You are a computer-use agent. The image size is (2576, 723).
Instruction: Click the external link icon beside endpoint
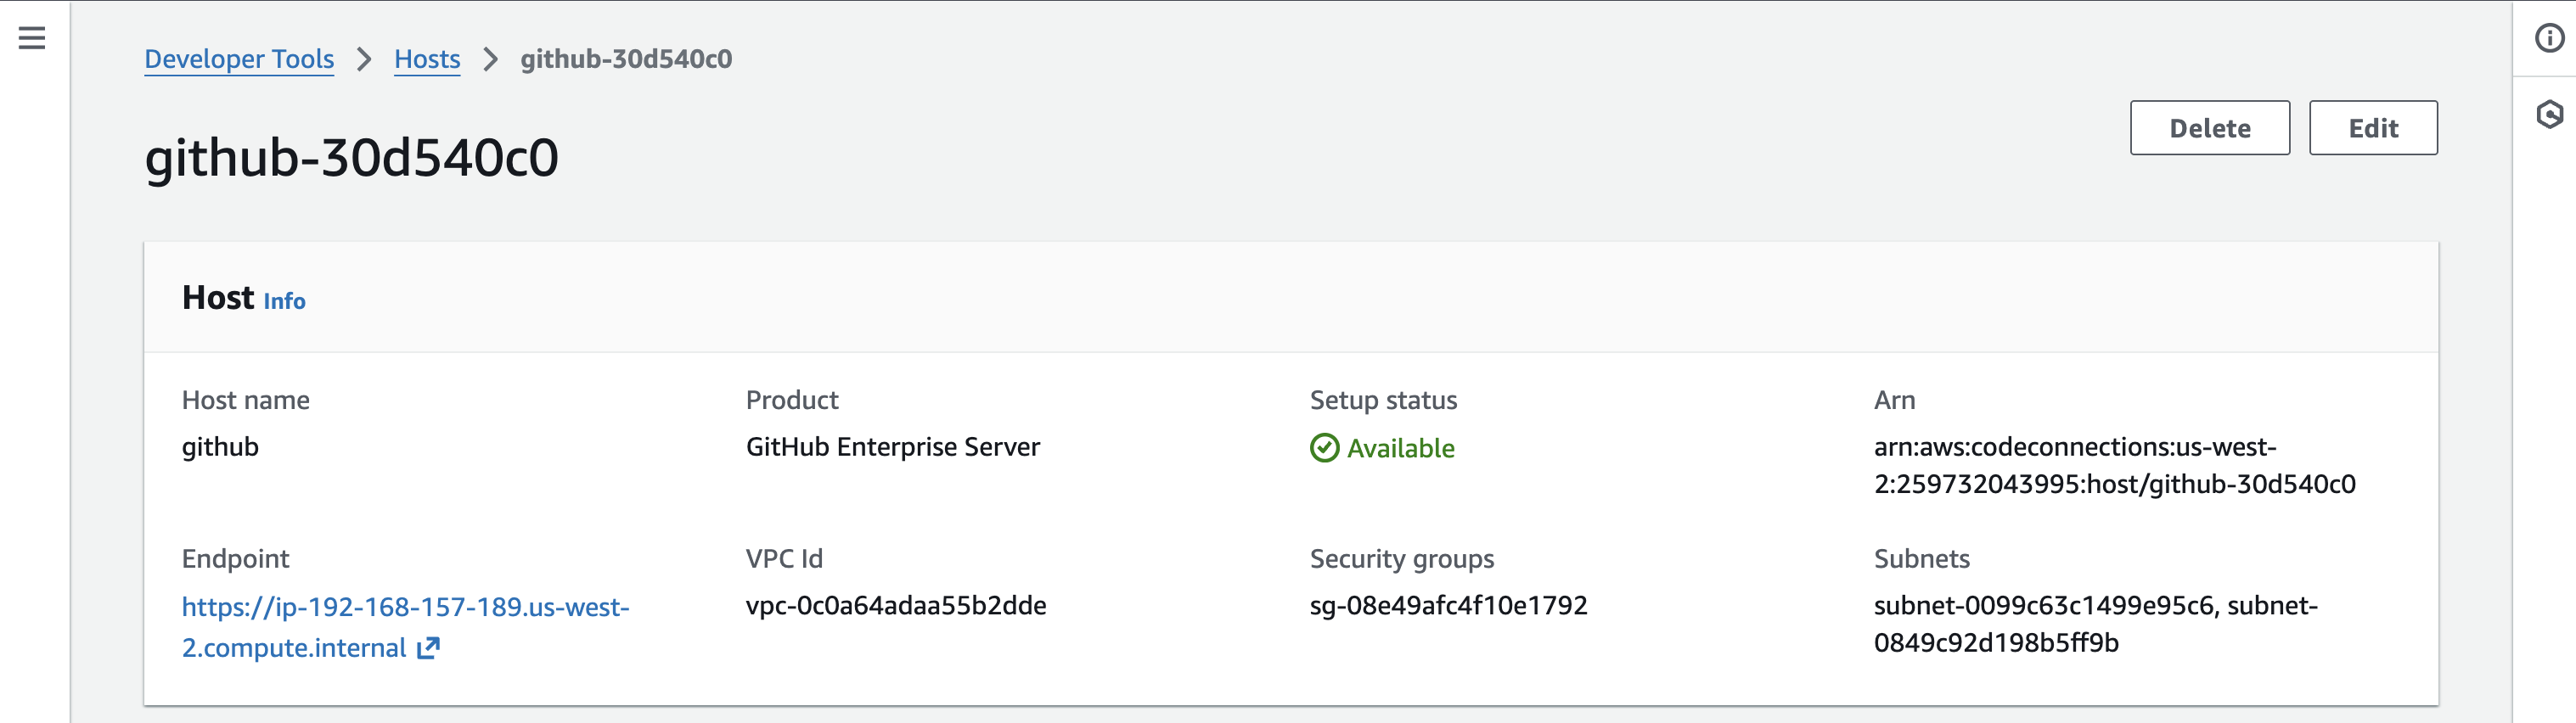(428, 648)
